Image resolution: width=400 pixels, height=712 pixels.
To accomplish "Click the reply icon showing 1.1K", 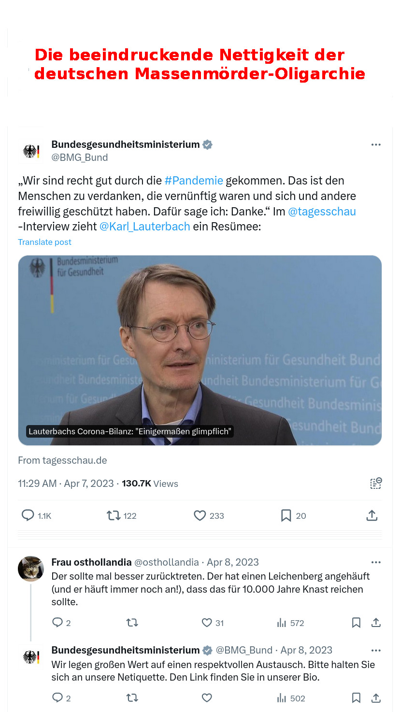I will point(28,515).
